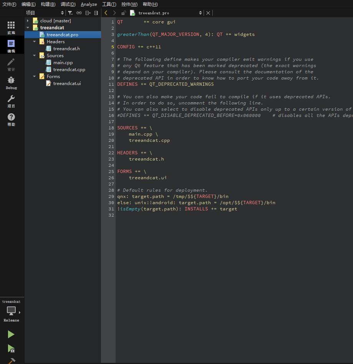353x364 pixels.
Task: Open the 帮助(H) menu
Action: [150, 4]
